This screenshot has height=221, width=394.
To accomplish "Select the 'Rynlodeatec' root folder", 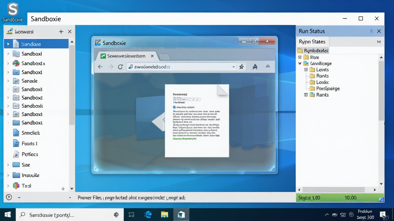I will pyautogui.click(x=313, y=51).
